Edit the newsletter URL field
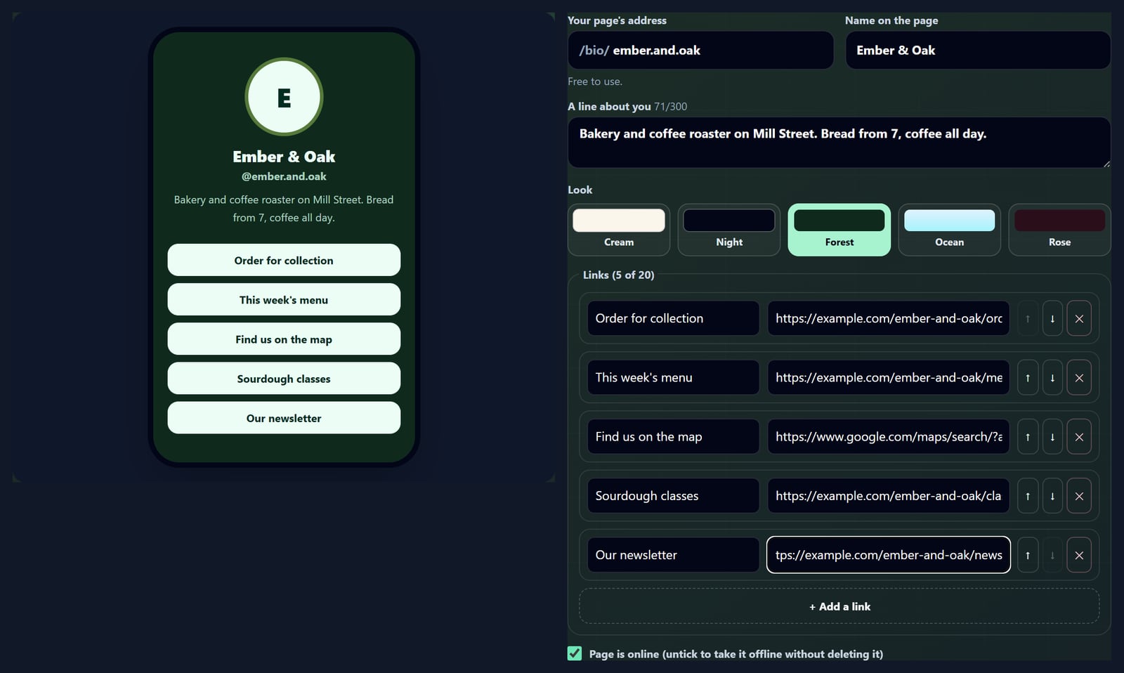Viewport: 1124px width, 673px height. (x=889, y=555)
